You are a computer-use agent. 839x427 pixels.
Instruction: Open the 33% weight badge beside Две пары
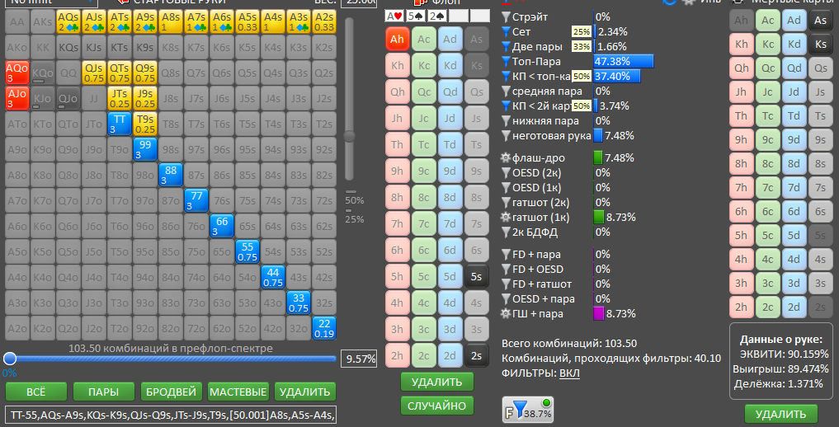click(582, 46)
